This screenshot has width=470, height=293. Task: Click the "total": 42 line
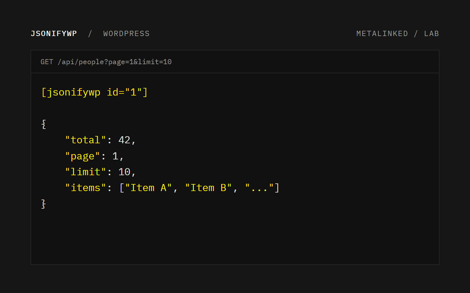[100, 140]
